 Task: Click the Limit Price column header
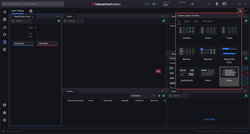tap(139, 101)
